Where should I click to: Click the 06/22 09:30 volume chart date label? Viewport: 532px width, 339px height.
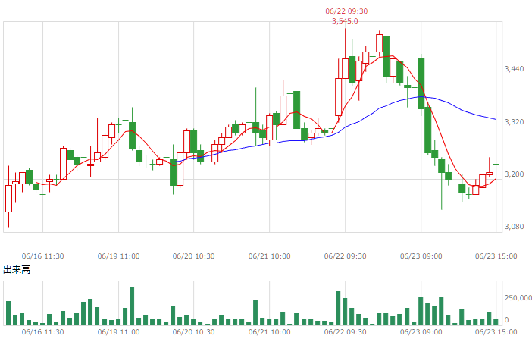(345, 332)
